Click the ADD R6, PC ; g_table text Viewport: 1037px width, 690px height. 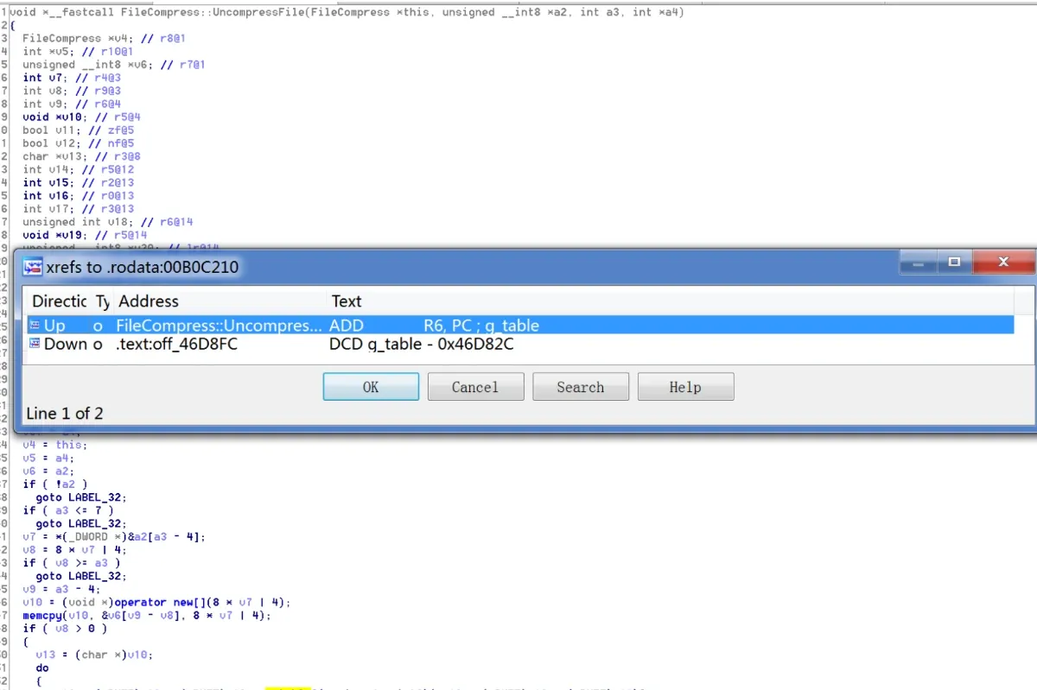435,326
